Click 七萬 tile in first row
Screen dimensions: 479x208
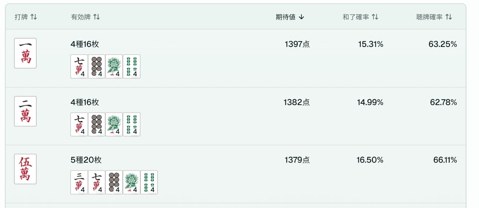[79, 66]
